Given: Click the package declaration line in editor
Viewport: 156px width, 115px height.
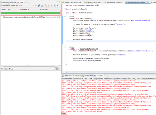Looking at the screenshot, I should [82, 5].
